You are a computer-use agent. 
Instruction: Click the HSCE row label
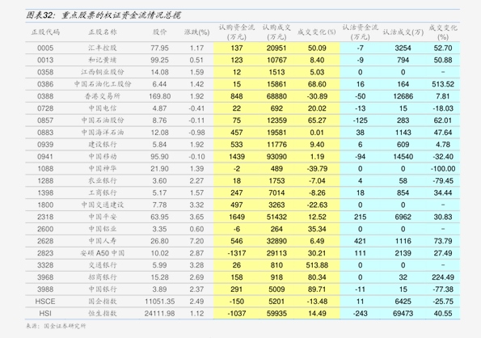click(x=45, y=302)
